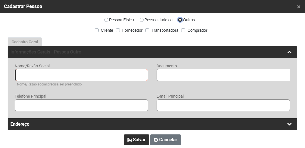
Task: Close the Cadastrar Pessoa dialog
Action: [x=298, y=7]
